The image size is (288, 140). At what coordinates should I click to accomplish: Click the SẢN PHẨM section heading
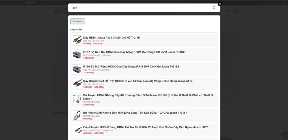click(76, 30)
